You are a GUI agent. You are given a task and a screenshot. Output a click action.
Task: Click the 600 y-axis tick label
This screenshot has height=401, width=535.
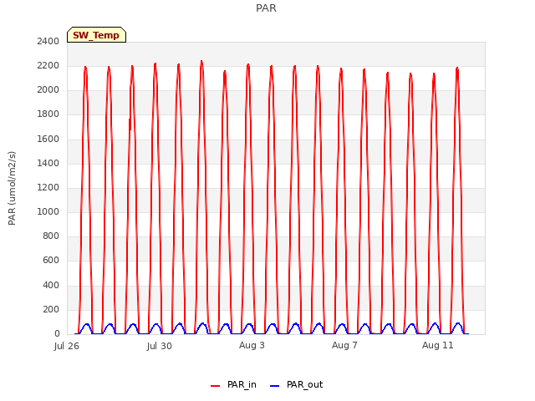pos(51,261)
